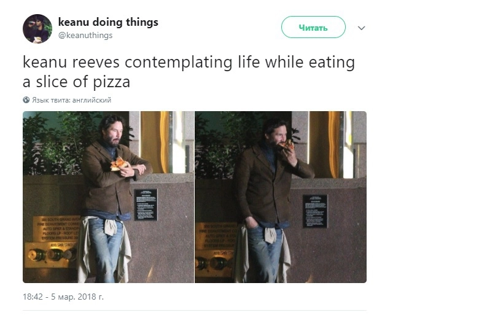Click the globe icon beside tweet language
This screenshot has height=315, width=479.
point(26,100)
